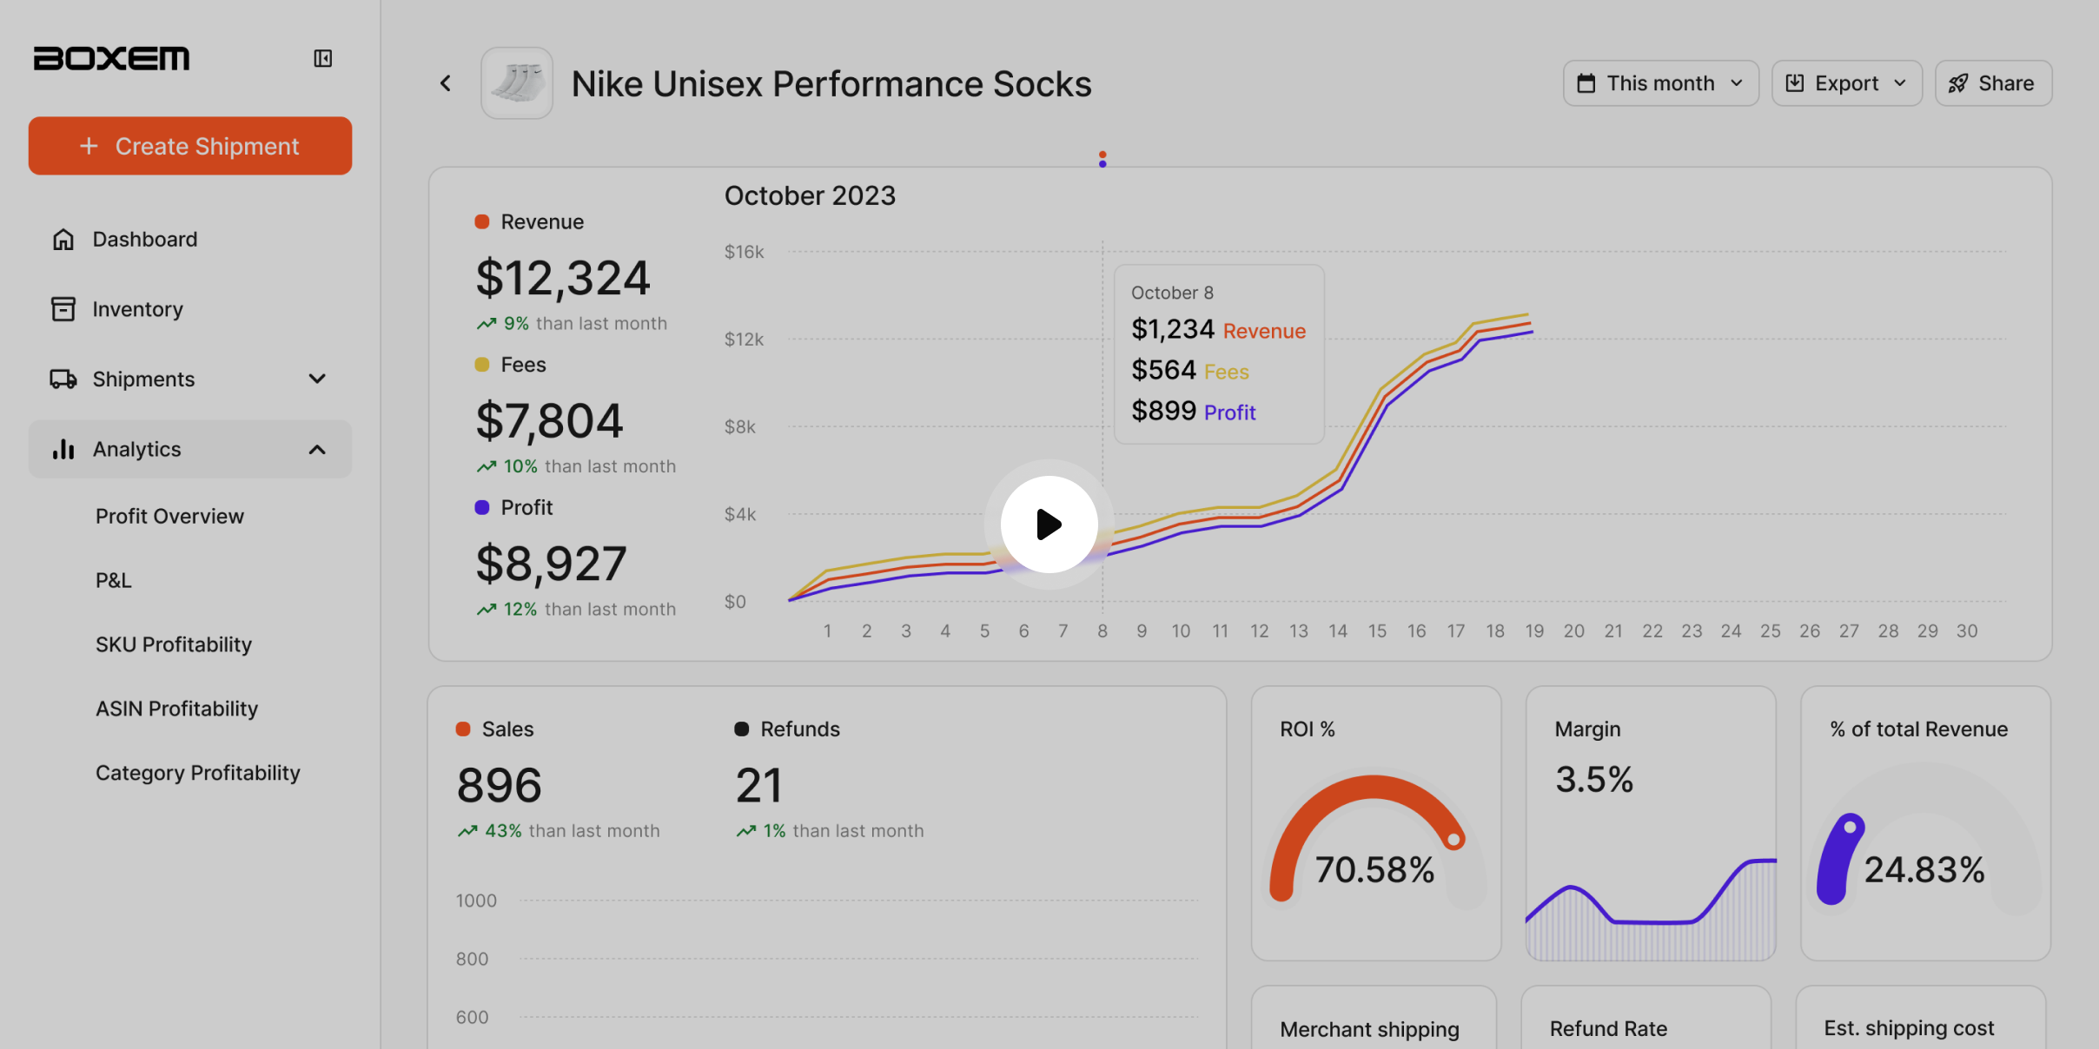Viewport: 2099px width, 1049px height.
Task: Open SKU Profitability
Action: 174,644
